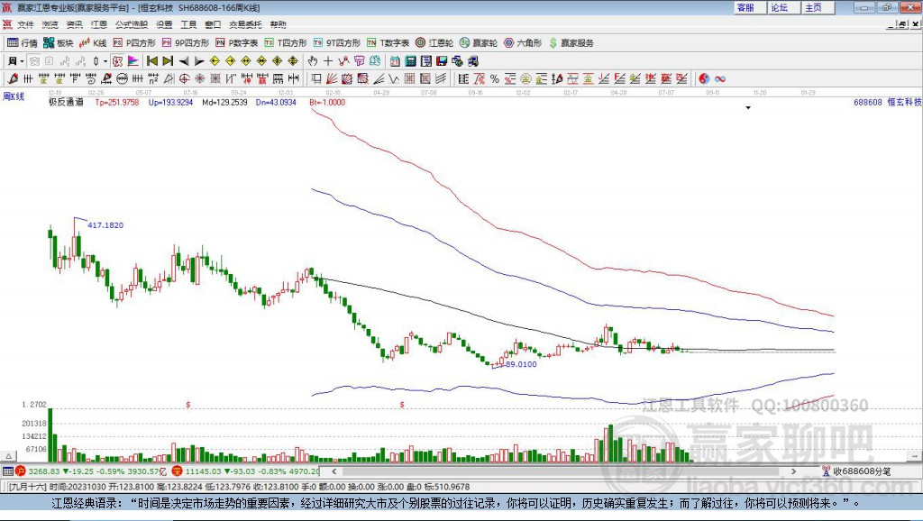Click the 客服 customer service button
Screen dimensions: 923x521
coord(751,7)
